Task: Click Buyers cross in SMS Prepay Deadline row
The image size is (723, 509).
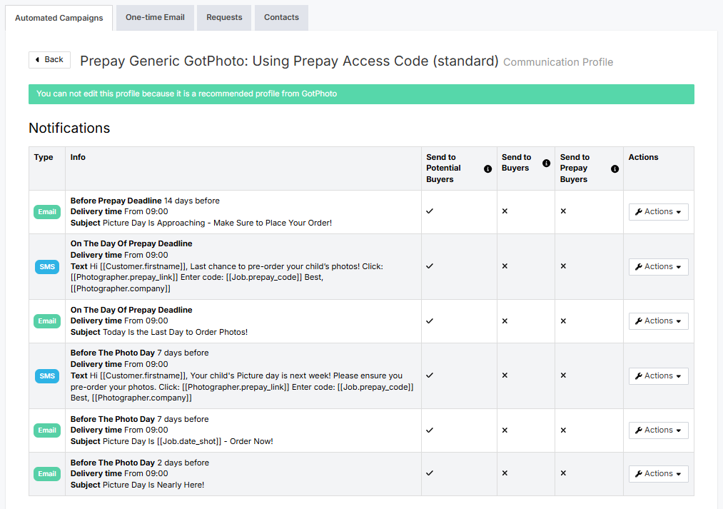Action: click(x=505, y=266)
